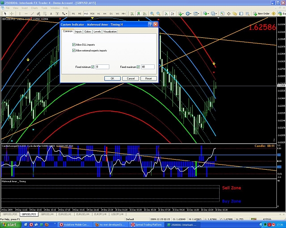Viewport: 286px width, 228px height.
Task: Click the dialog help question-mark button
Action: click(150, 24)
